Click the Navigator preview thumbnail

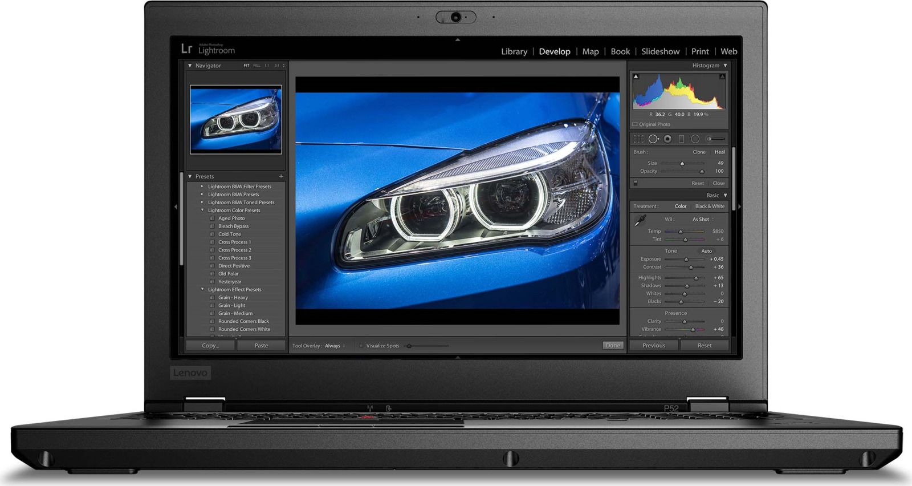[235, 119]
